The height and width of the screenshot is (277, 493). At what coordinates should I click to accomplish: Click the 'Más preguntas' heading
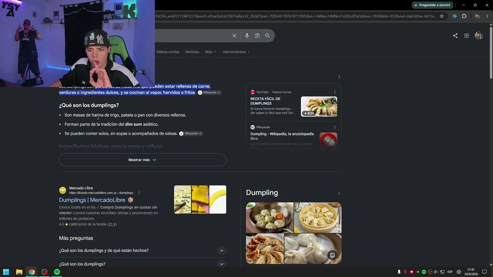(76, 238)
